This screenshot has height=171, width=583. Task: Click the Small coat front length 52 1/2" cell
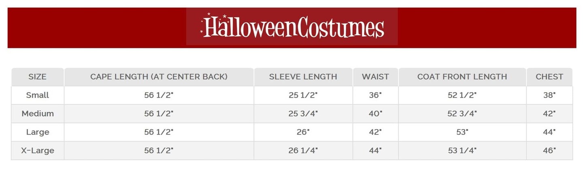(462, 95)
